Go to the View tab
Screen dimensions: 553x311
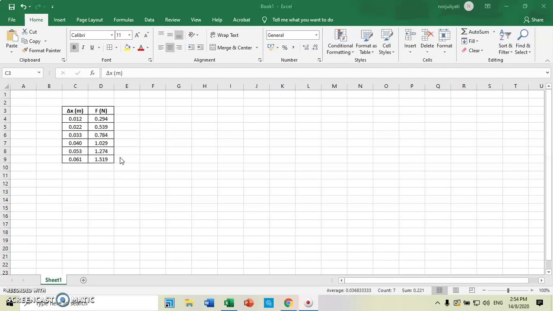point(196,20)
